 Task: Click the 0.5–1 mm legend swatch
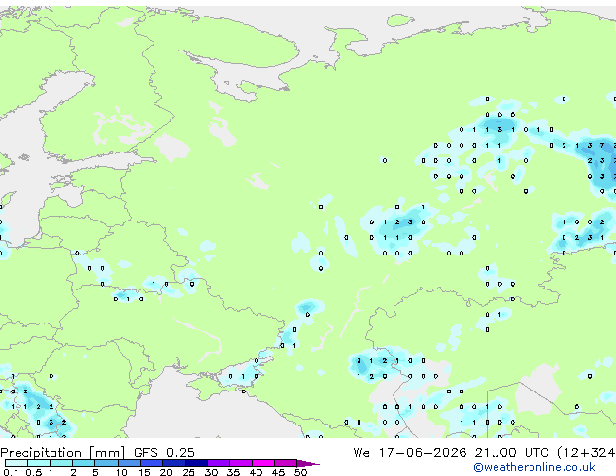[x=39, y=463]
